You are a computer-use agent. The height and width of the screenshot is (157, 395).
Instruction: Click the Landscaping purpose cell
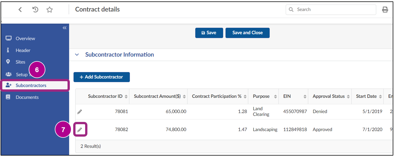(x=265, y=130)
